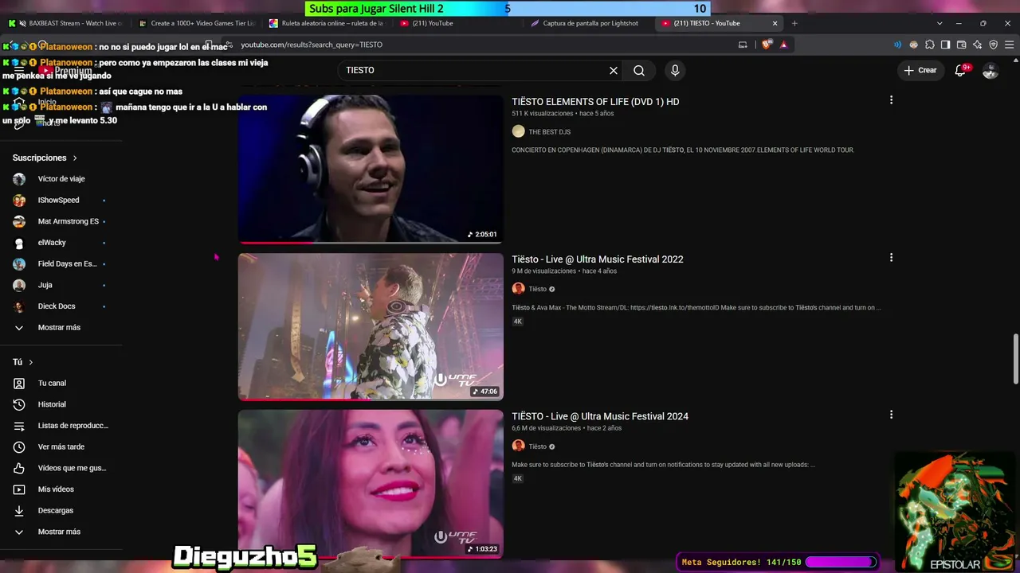
Task: Expand the Suscripciones section chevron
Action: 75,158
